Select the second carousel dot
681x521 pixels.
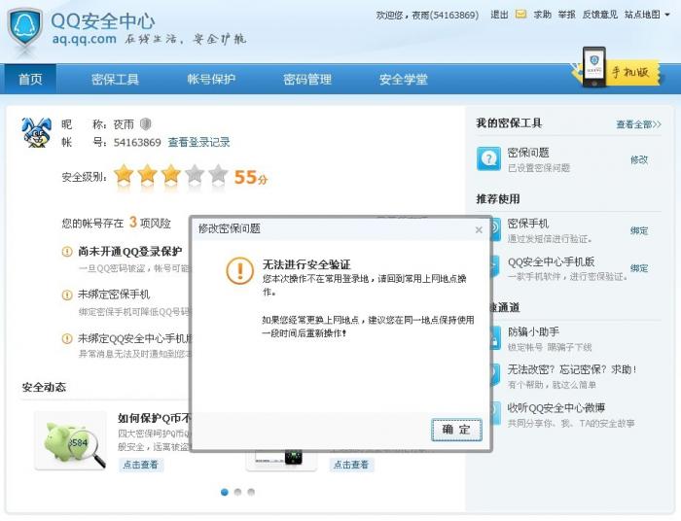click(x=237, y=492)
